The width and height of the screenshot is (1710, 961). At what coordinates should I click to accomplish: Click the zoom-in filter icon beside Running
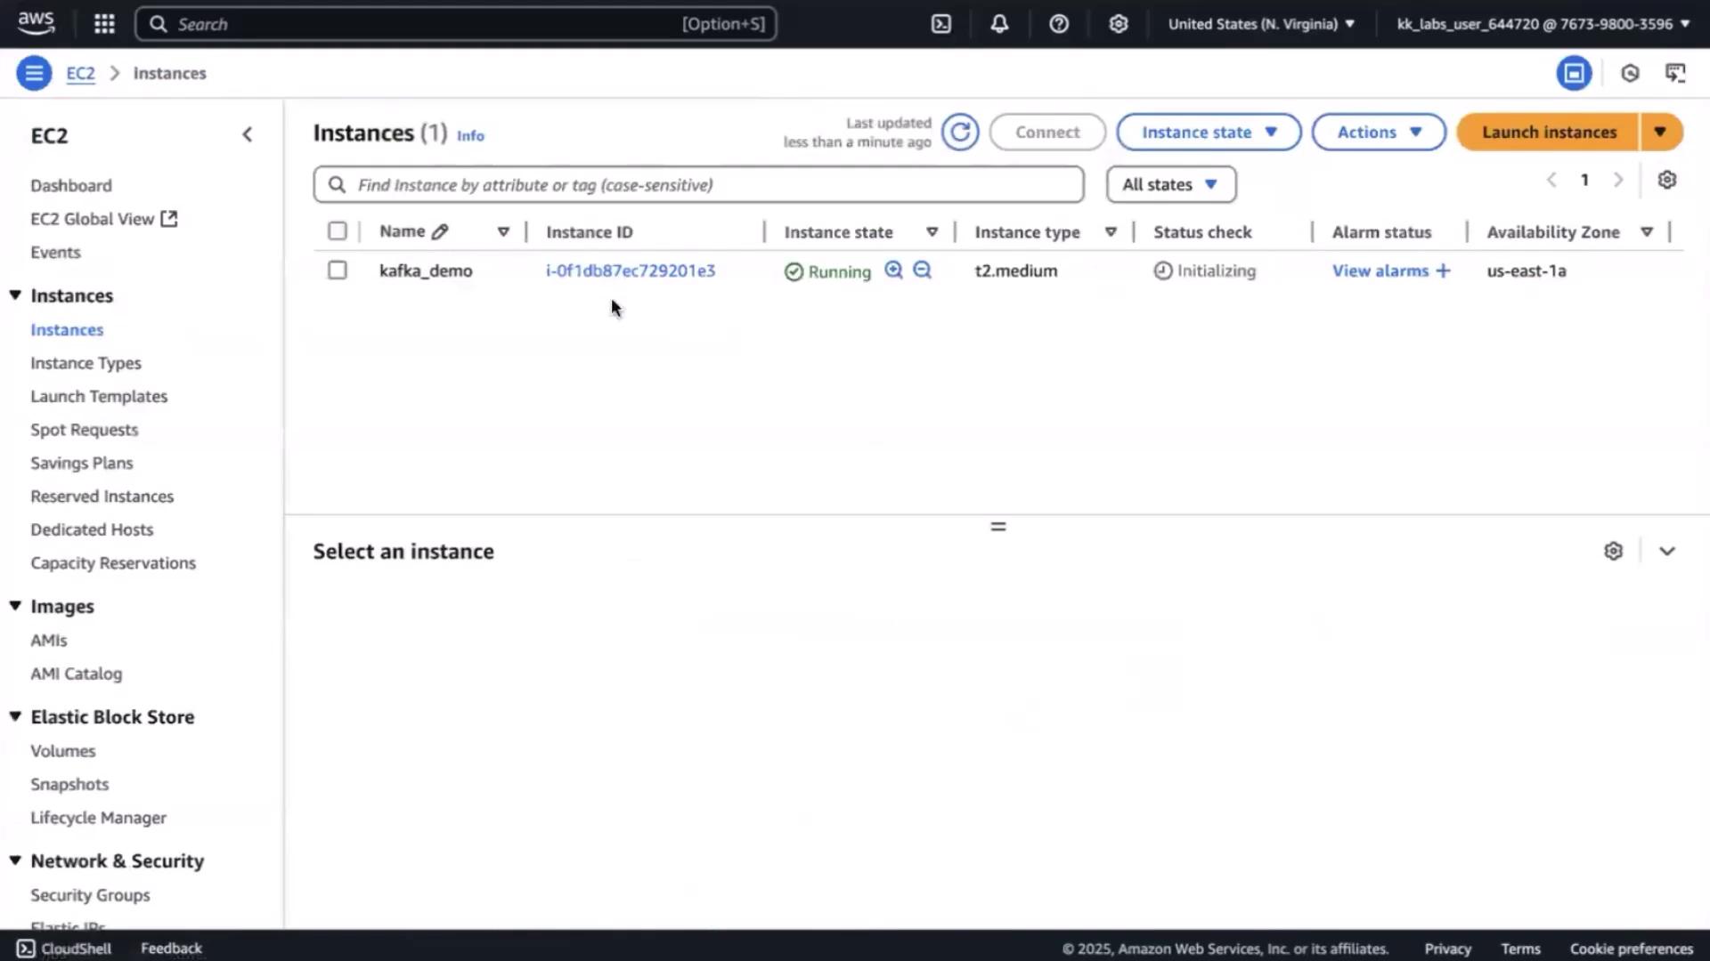pos(893,271)
